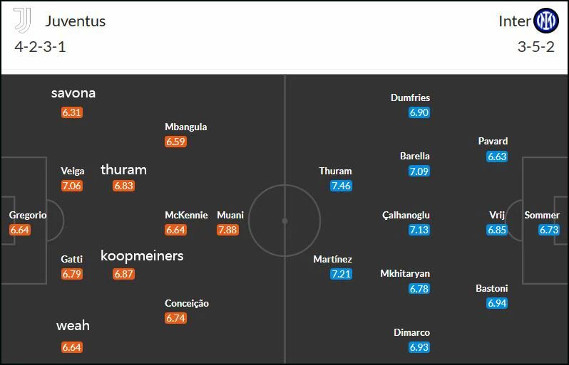Click Mbangula's 6.59 rating badge
Image resolution: width=569 pixels, height=365 pixels.
pyautogui.click(x=175, y=141)
